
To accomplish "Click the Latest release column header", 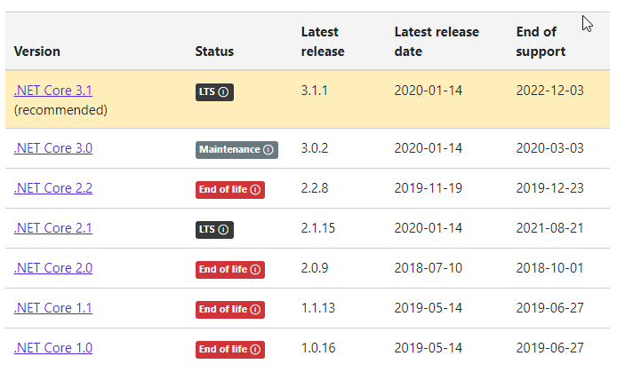I will point(323,42).
